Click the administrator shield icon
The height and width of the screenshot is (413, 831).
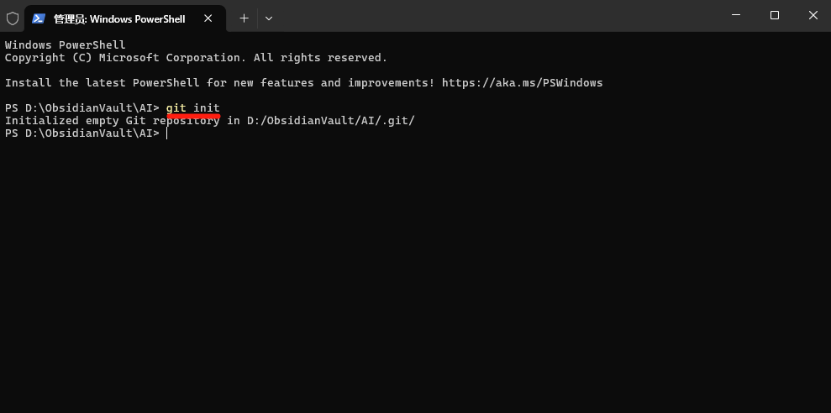[x=13, y=18]
